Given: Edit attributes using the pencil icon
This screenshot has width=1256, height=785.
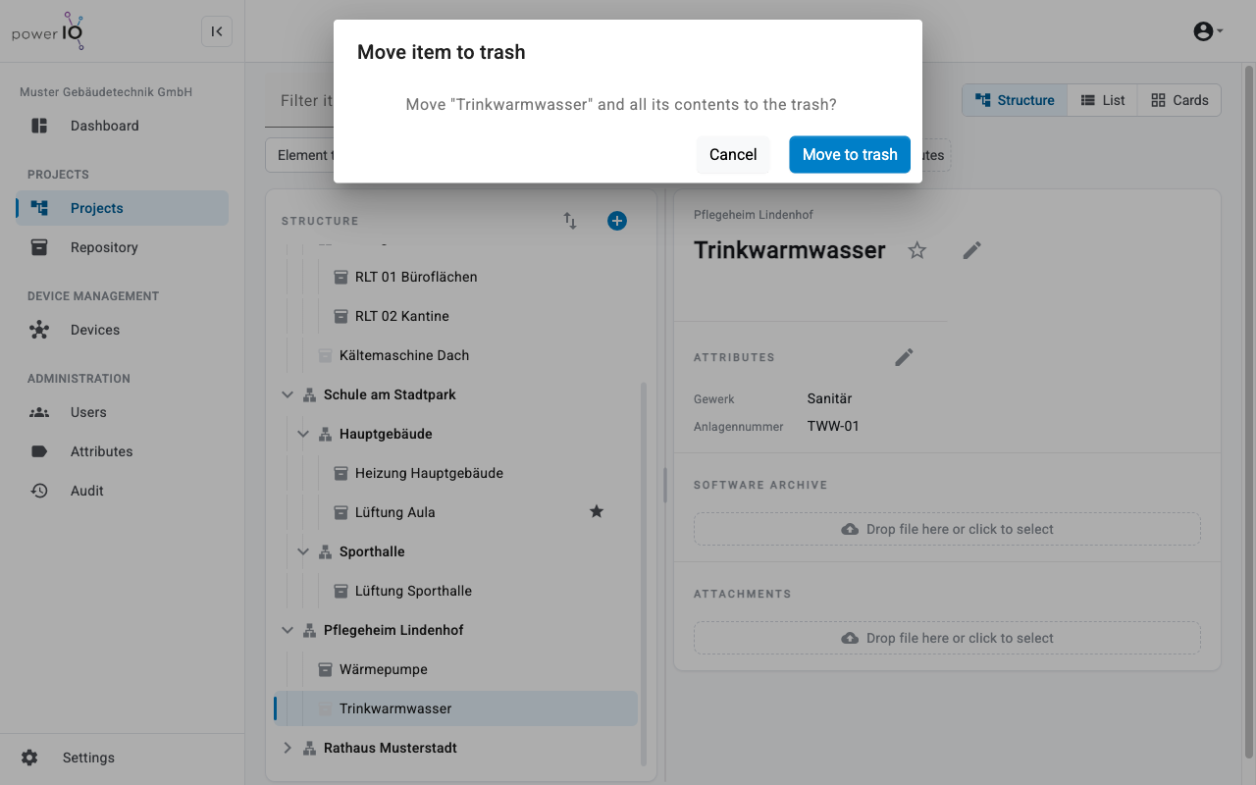Looking at the screenshot, I should 904,357.
